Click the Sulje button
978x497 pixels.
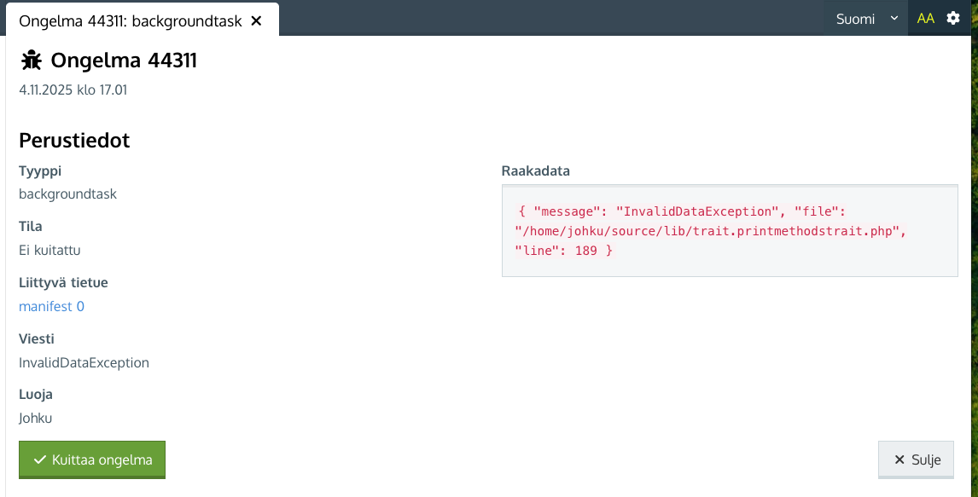(x=916, y=459)
